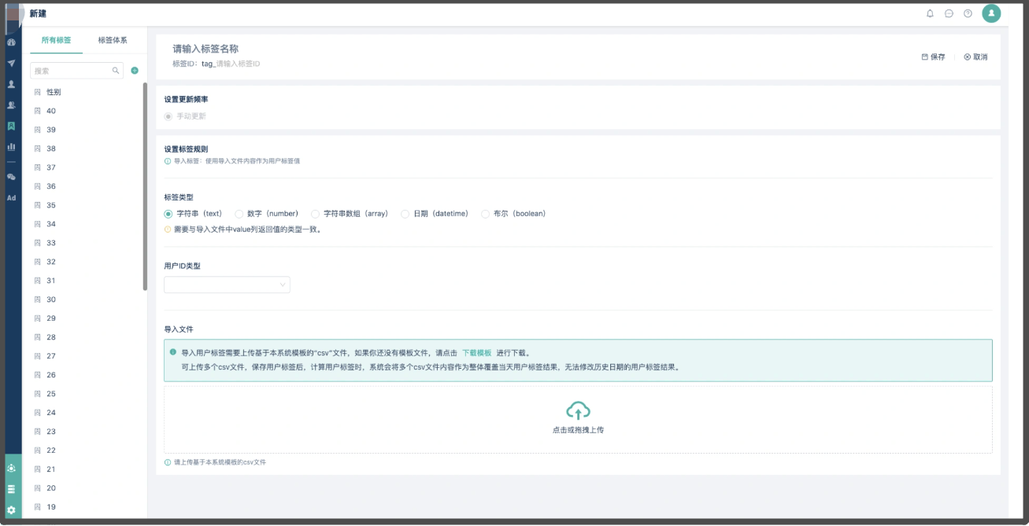The height and width of the screenshot is (526, 1029).
Task: Open the Ad sidebar icon
Action: 11,198
